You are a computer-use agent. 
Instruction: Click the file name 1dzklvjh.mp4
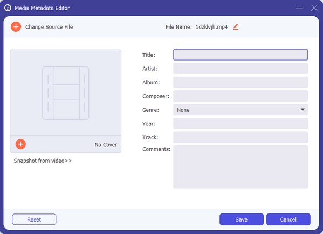click(211, 27)
